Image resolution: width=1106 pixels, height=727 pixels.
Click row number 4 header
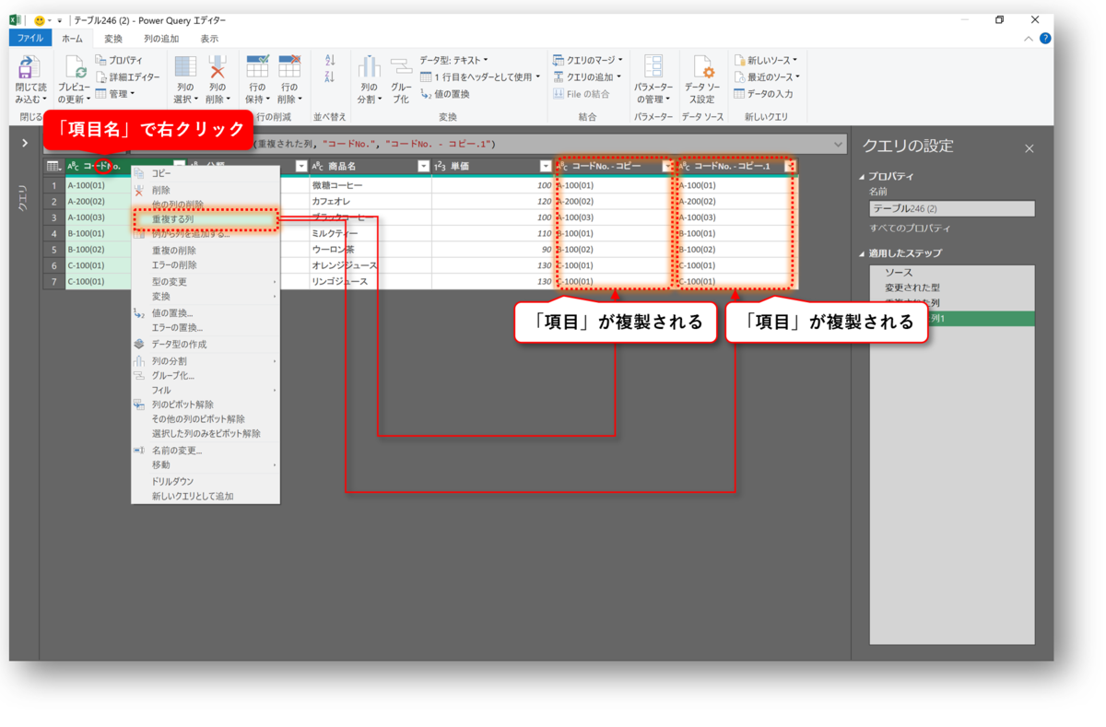[x=54, y=233]
